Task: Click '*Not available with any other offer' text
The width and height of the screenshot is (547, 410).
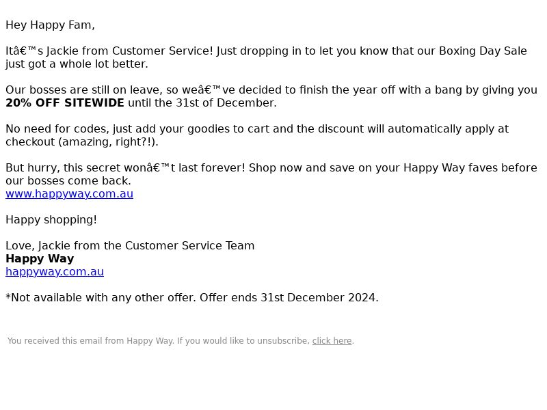Action: pyautogui.click(x=101, y=297)
